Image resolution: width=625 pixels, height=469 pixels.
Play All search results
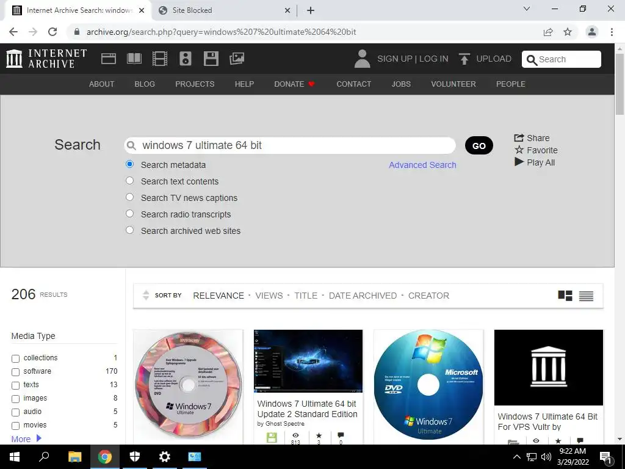pyautogui.click(x=535, y=162)
